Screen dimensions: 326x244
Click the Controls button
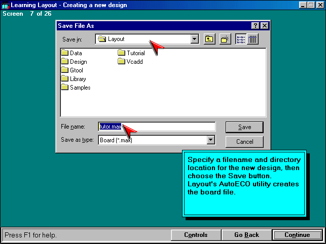(x=196, y=235)
